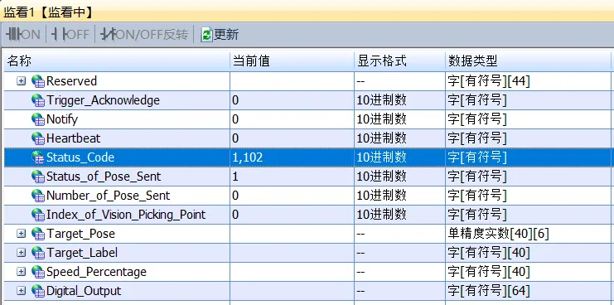This screenshot has height=305, width=614.
Task: Click the ON toolbar button
Action: [23, 35]
